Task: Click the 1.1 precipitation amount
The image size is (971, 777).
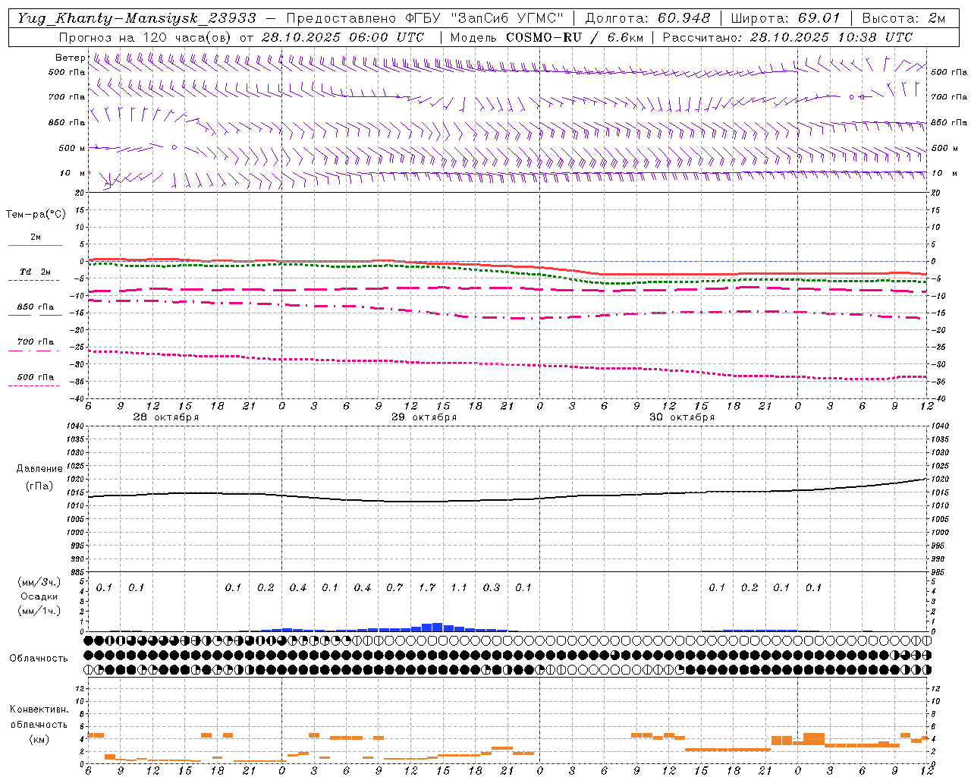Action: pyautogui.click(x=459, y=588)
